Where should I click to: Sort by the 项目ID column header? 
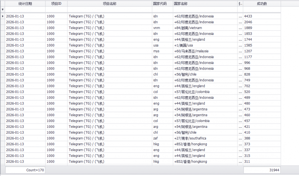coord(56,3)
